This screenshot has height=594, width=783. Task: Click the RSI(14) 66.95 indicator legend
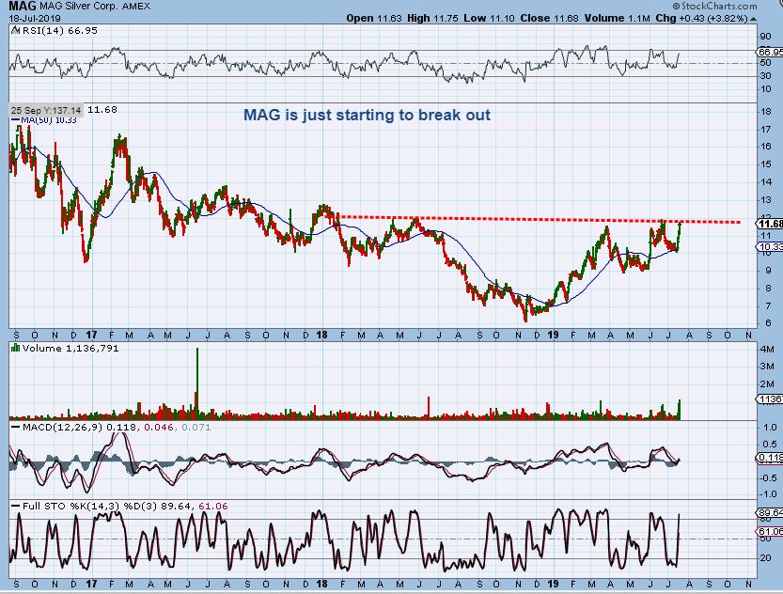[x=60, y=30]
